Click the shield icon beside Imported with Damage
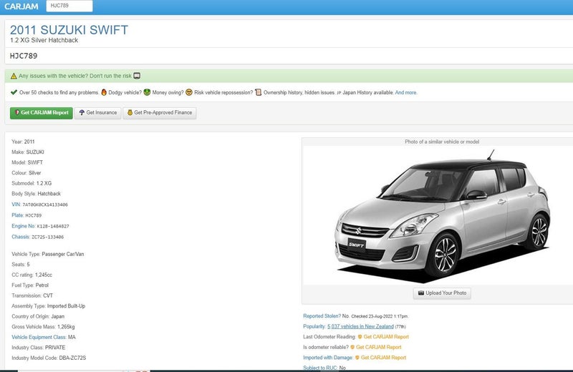Viewport: 573px width, 372px height. click(x=357, y=358)
